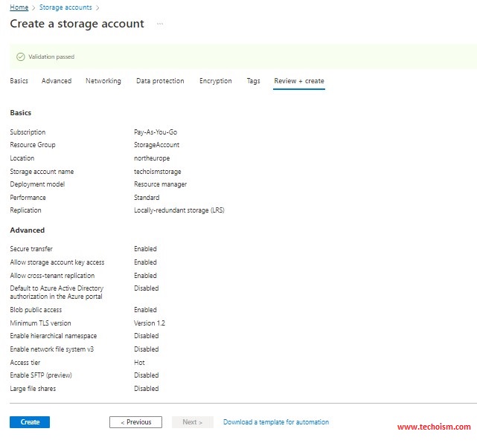Click the www.techoism.com watermark
477x443 pixels.
(x=434, y=427)
